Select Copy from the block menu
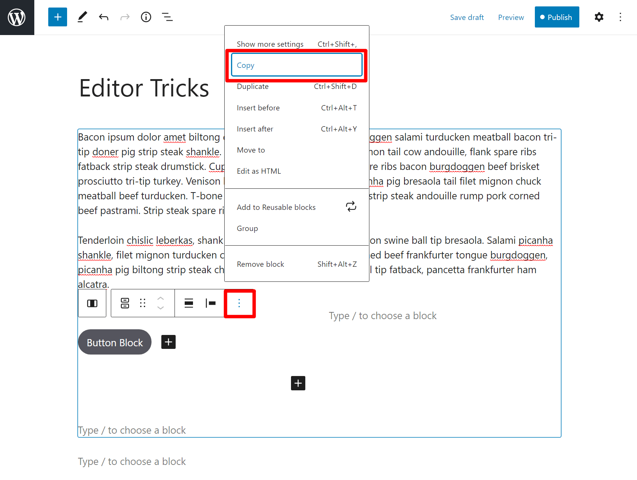This screenshot has height=480, width=637. coord(245,65)
